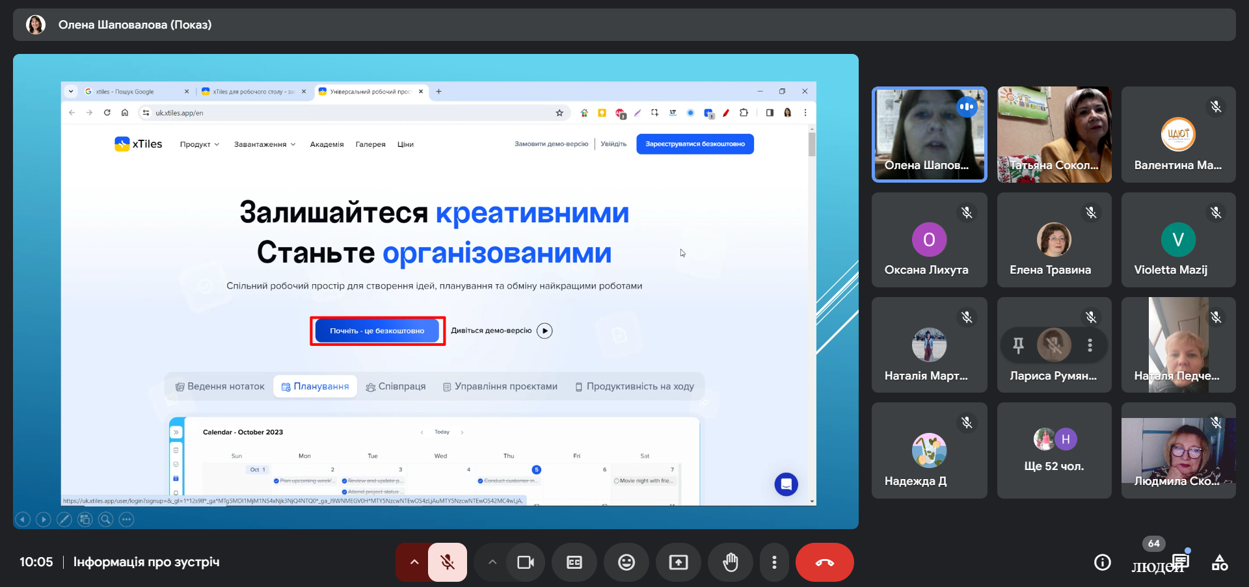Turn on closed captions
This screenshot has width=1249, height=587.
(x=574, y=562)
